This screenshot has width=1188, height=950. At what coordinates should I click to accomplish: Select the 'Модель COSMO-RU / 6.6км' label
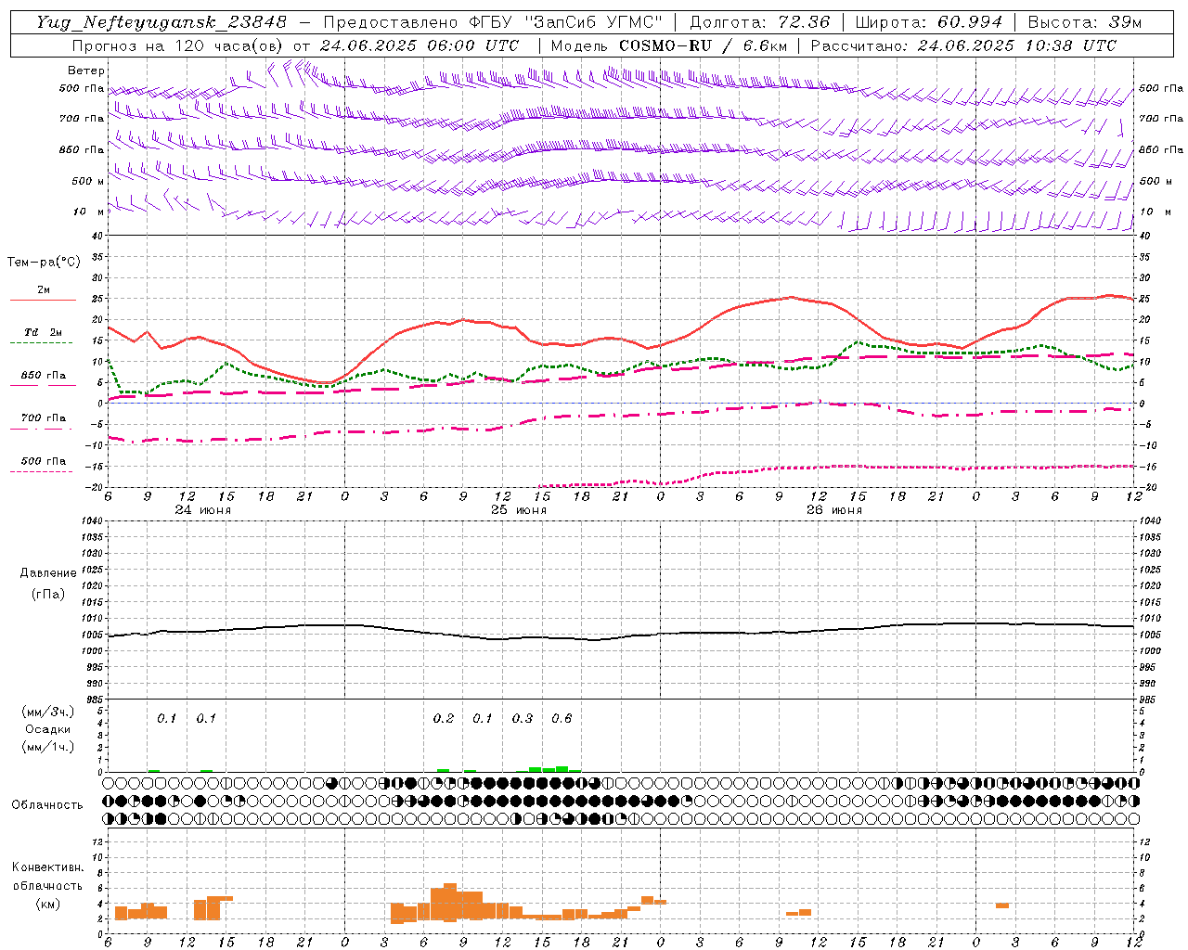click(668, 45)
